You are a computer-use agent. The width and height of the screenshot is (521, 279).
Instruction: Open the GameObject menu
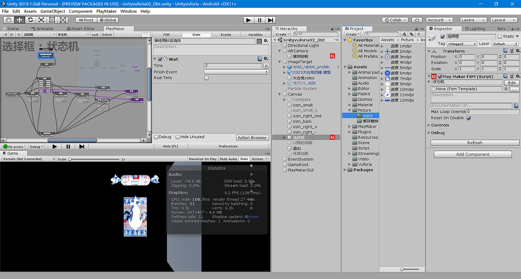pos(53,11)
